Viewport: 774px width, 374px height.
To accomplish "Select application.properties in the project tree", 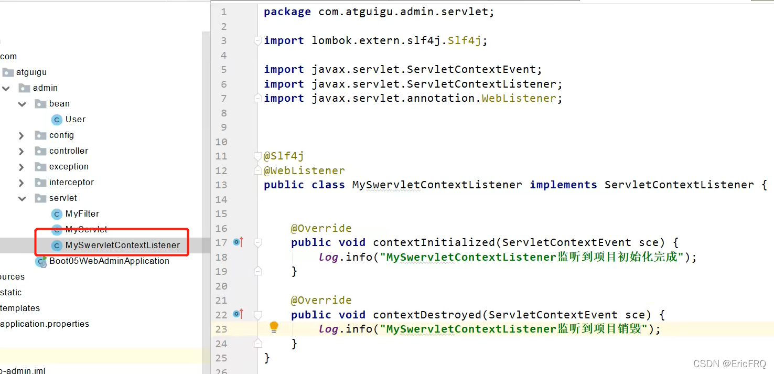I will 45,324.
